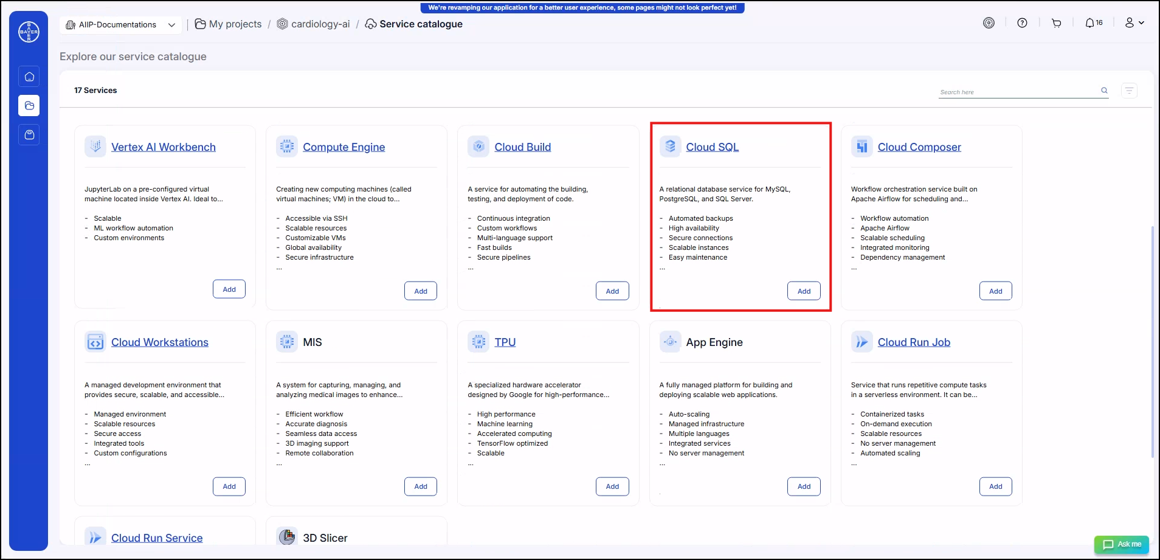Click the Compute Engine service icon
This screenshot has width=1160, height=560.
[287, 147]
